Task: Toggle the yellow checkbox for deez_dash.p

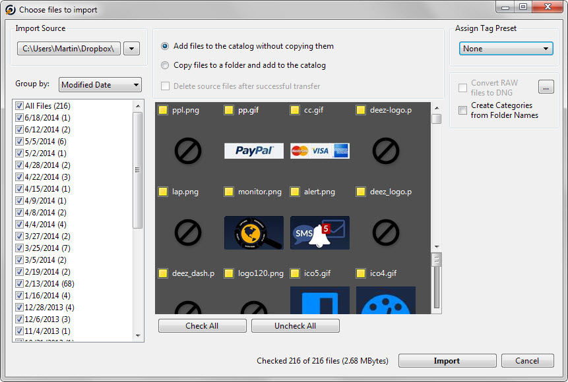Action: 163,273
